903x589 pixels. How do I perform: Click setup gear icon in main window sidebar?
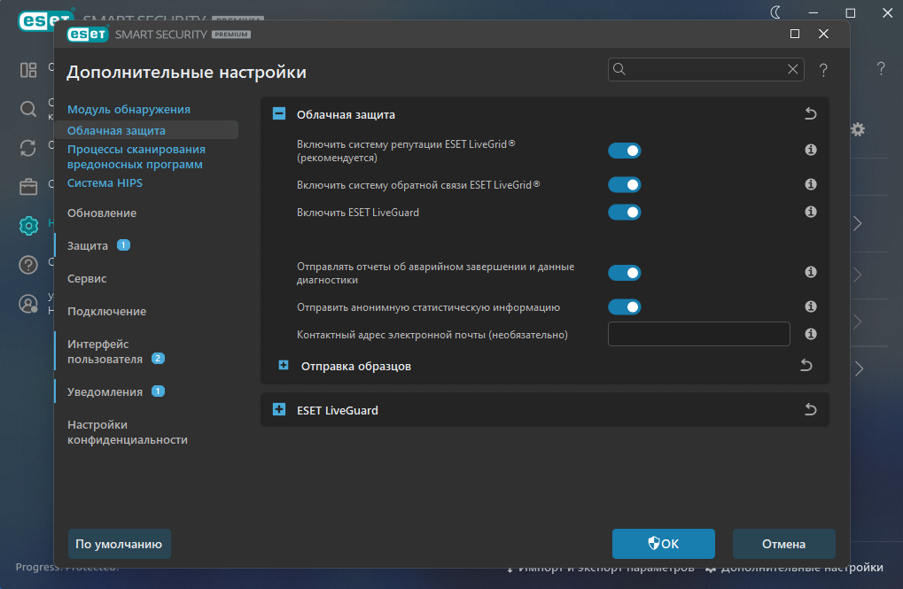[x=28, y=226]
